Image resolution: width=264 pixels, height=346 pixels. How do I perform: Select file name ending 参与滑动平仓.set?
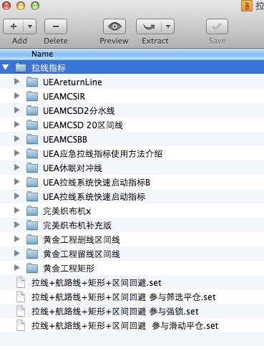click(125, 326)
